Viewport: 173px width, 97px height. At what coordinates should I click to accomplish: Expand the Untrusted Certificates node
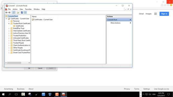(9, 38)
